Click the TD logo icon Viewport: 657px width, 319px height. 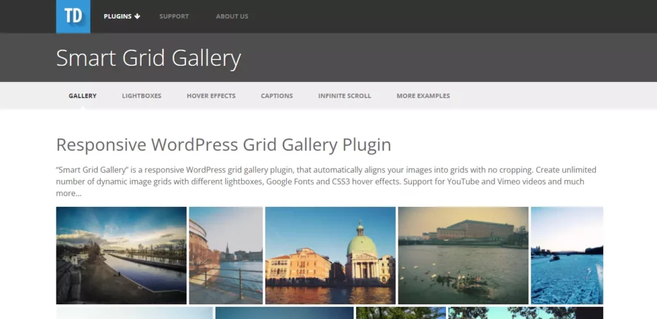[73, 16]
